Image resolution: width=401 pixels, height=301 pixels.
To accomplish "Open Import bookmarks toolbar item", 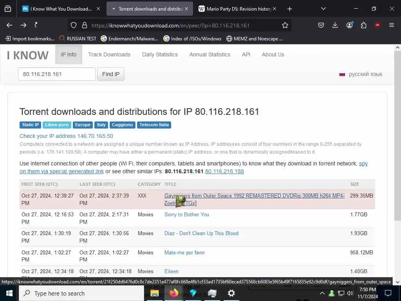I will 30,39.
